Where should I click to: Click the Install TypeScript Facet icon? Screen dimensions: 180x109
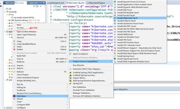[x=115, y=59]
